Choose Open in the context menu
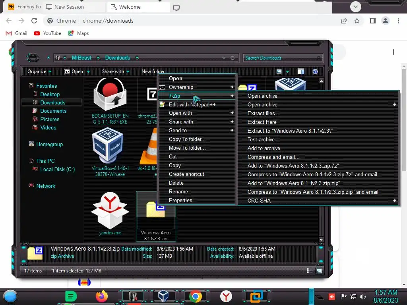 175,78
